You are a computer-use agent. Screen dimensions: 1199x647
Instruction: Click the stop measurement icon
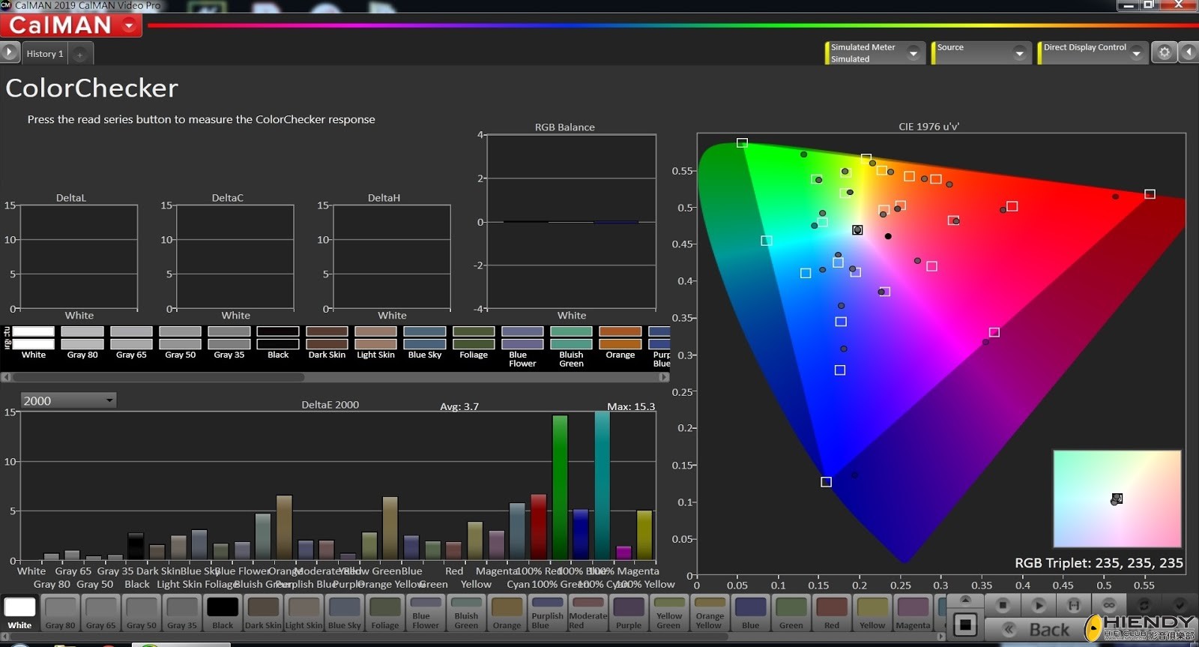(x=1002, y=605)
